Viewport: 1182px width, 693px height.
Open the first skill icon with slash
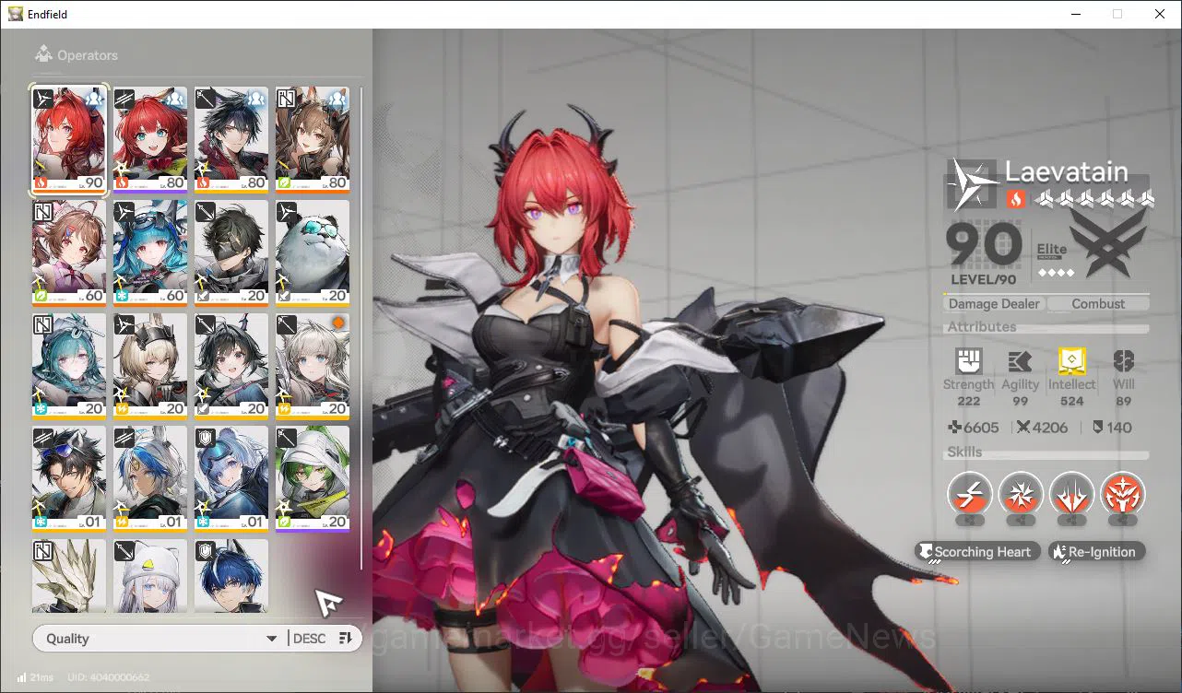tap(970, 495)
